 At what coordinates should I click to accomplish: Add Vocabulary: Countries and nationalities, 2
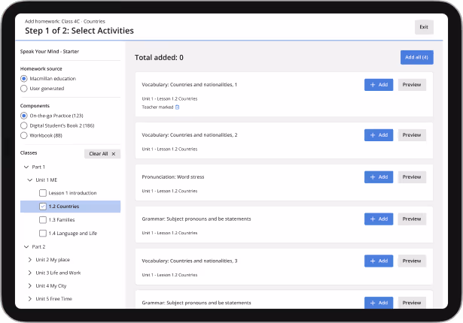coord(379,135)
